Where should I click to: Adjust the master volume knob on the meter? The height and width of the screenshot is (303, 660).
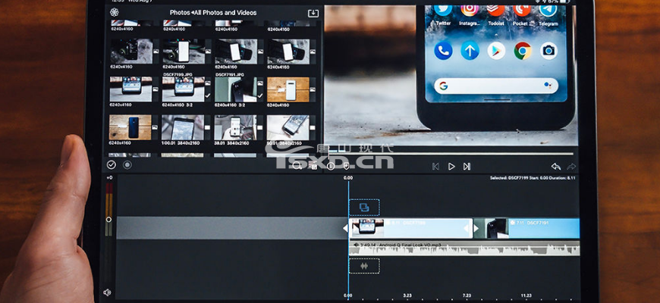click(x=108, y=220)
